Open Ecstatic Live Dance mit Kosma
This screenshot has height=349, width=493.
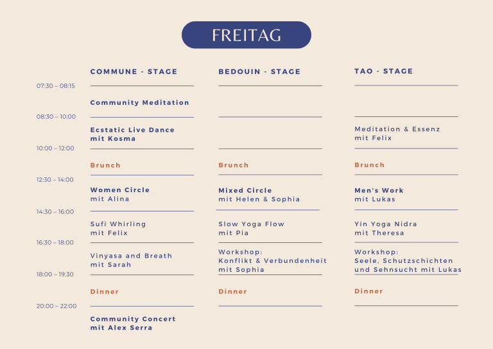point(132,134)
